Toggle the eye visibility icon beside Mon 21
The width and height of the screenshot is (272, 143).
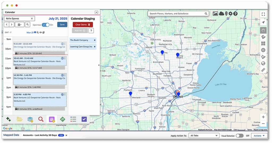(41, 32)
